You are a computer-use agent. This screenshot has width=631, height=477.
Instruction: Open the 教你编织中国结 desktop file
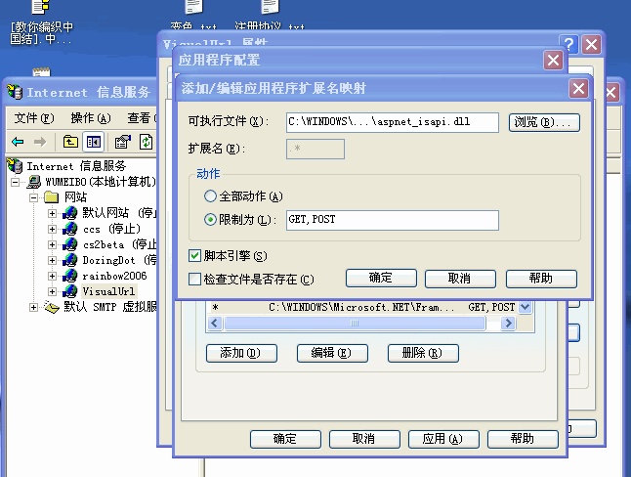pos(41,24)
